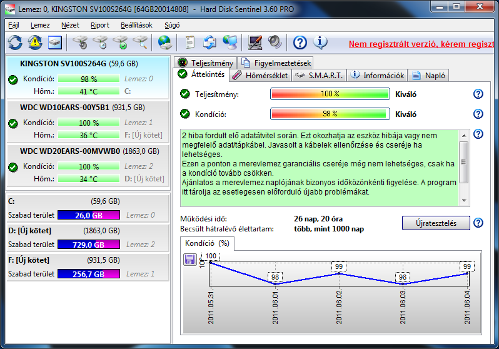Click the speaker sound toolbar icon
Screen dimensions: 499x349
[275, 43]
